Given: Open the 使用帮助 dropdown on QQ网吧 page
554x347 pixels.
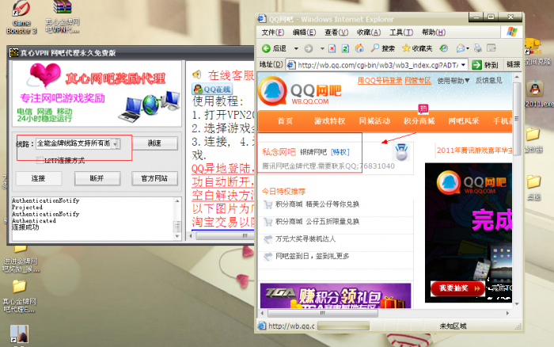Looking at the screenshot, I should click(x=453, y=81).
